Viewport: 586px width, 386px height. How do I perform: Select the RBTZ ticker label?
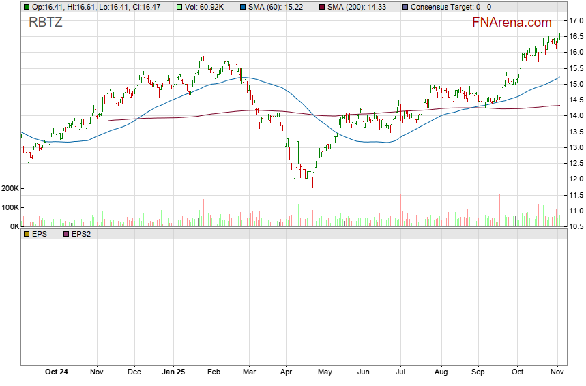pos(46,23)
